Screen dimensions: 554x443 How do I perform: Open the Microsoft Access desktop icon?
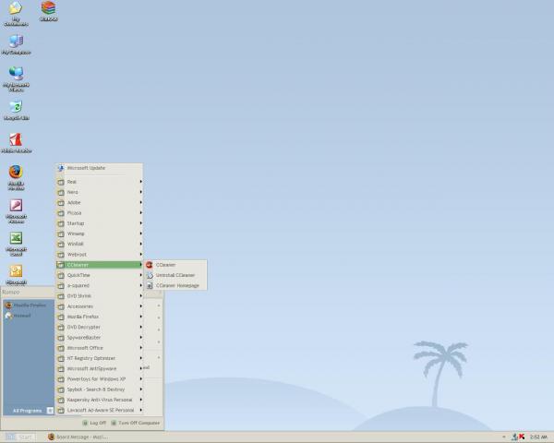click(16, 210)
